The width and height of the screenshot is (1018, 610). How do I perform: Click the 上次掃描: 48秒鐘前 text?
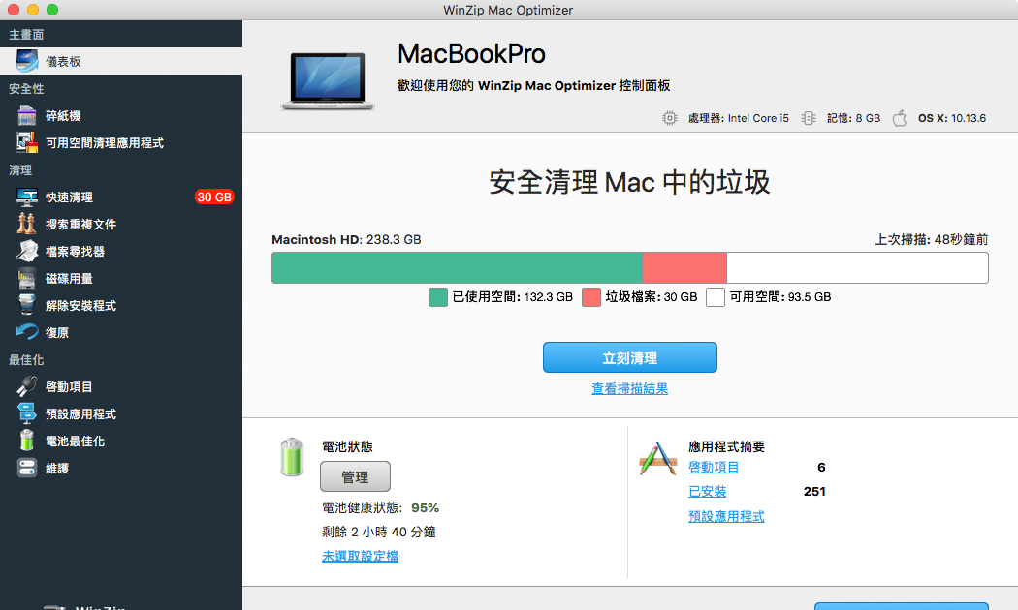(932, 239)
